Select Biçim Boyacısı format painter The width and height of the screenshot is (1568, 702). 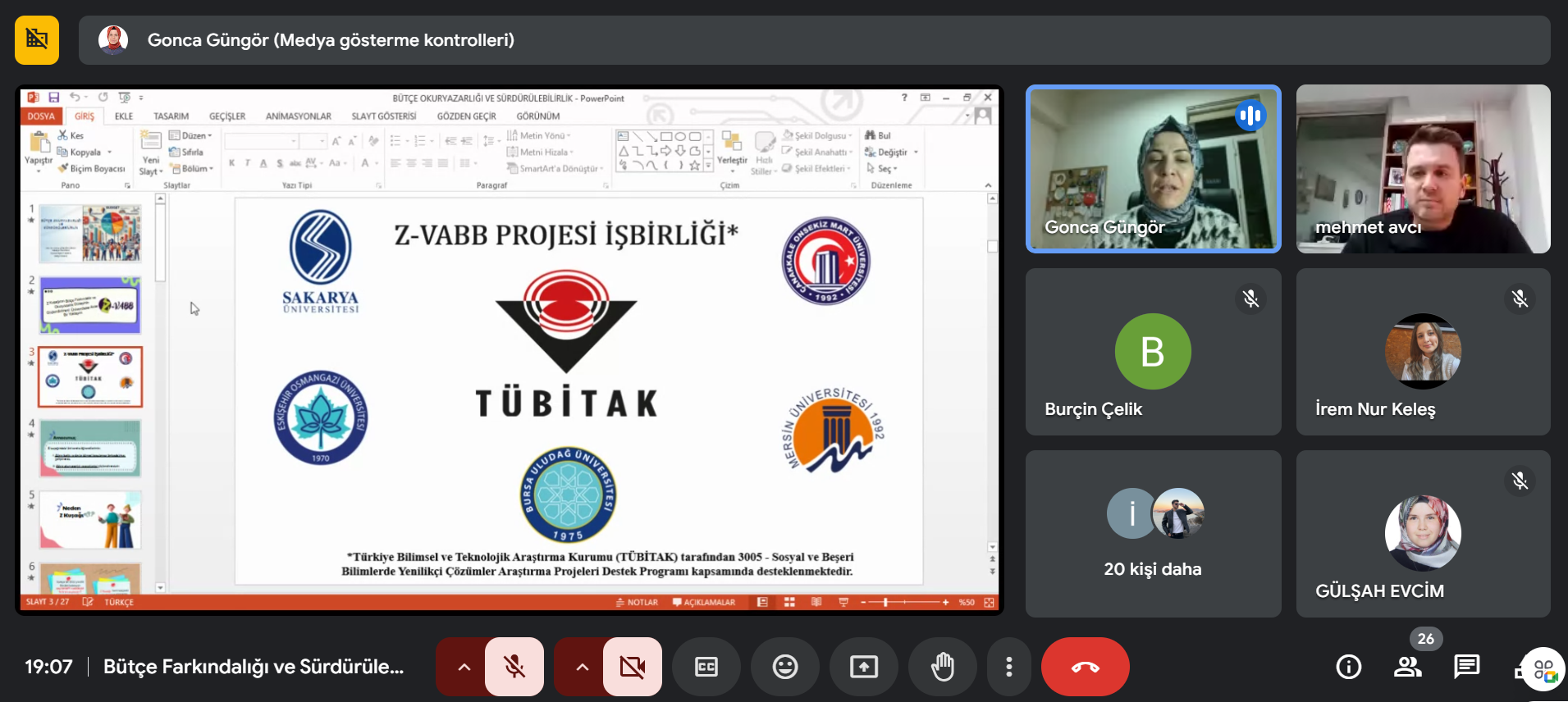[91, 168]
